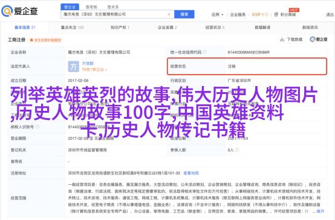This screenshot has height=220, width=335.
Task: Click the 深圳市市场监督管理局 registration authority value
Action: point(88,150)
